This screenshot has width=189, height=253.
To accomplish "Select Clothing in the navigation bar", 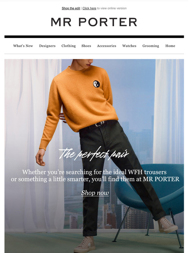I will tap(68, 46).
